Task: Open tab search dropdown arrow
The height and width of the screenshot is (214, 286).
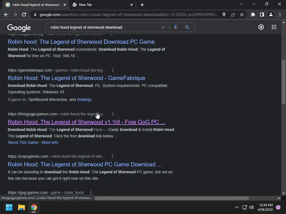Action: click(241, 4)
